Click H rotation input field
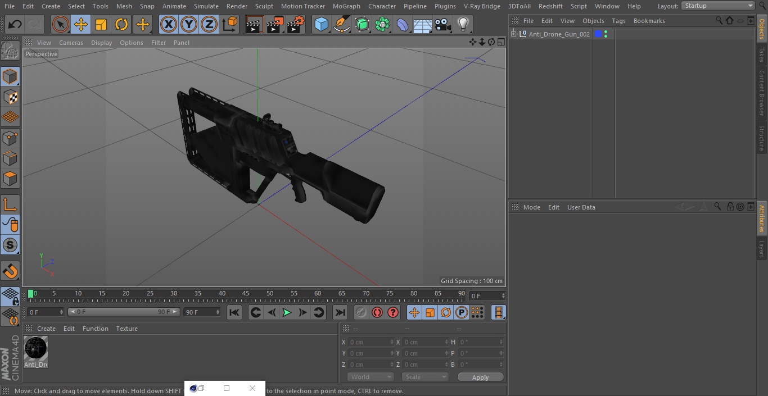The height and width of the screenshot is (396, 768). [481, 342]
